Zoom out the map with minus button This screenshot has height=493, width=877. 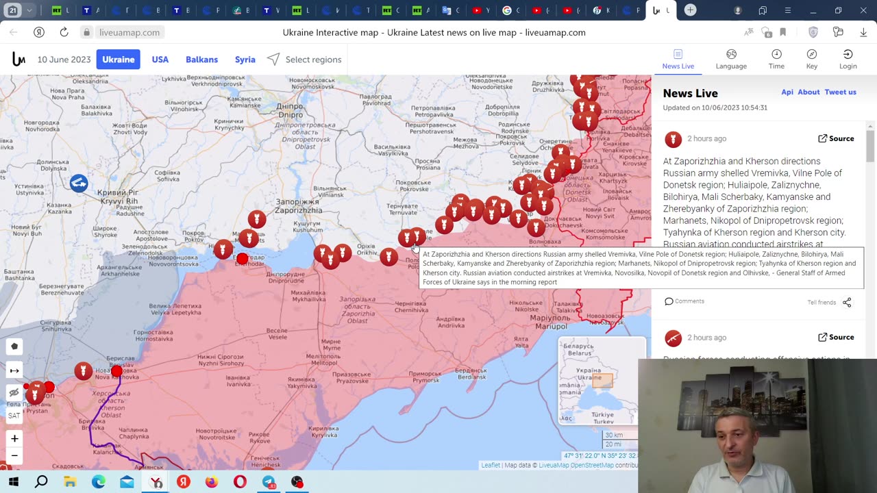tap(14, 455)
